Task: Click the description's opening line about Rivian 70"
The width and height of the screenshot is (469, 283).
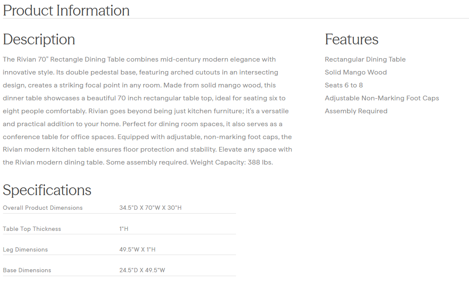Action: [139, 59]
